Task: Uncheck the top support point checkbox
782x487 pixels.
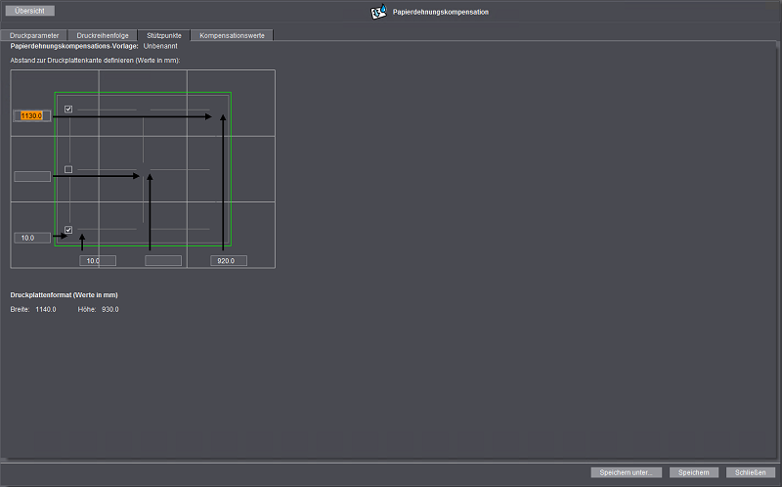Action: click(x=68, y=110)
